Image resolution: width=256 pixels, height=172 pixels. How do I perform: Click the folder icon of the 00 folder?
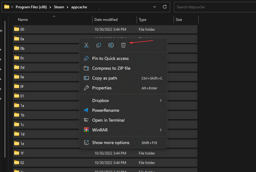[x=16, y=29]
